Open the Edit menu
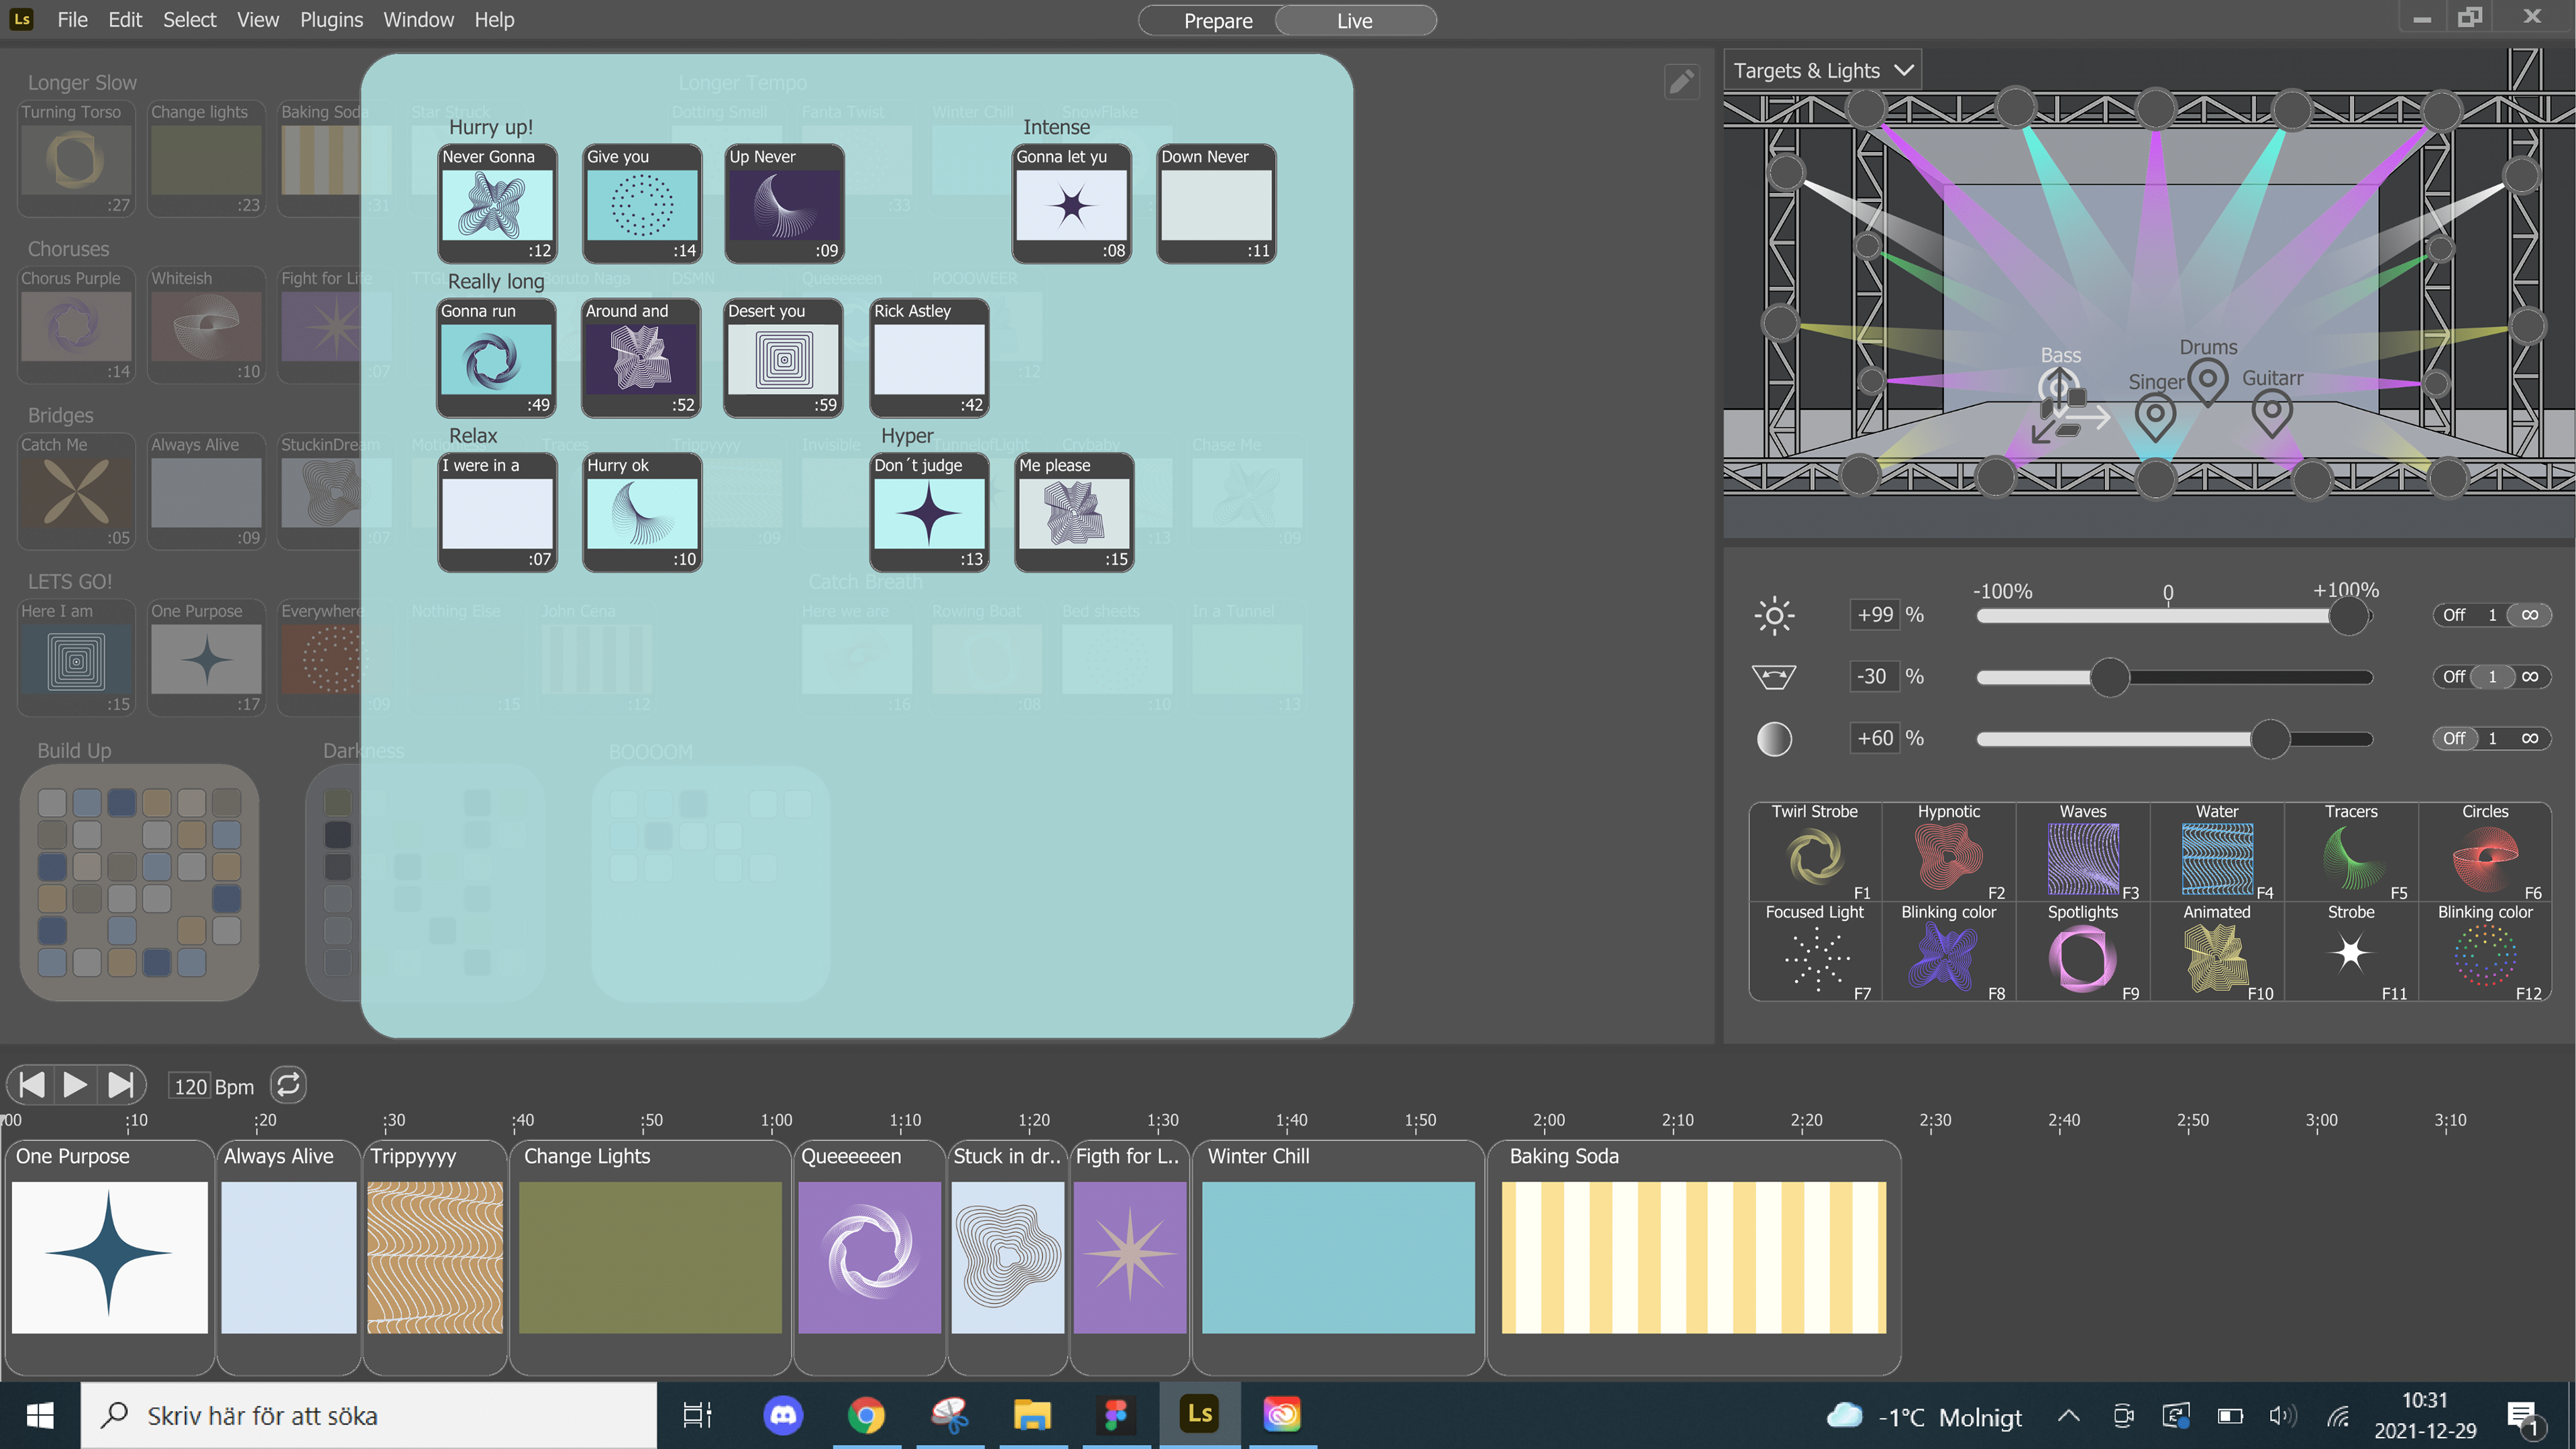This screenshot has width=2576, height=1449. tap(125, 20)
